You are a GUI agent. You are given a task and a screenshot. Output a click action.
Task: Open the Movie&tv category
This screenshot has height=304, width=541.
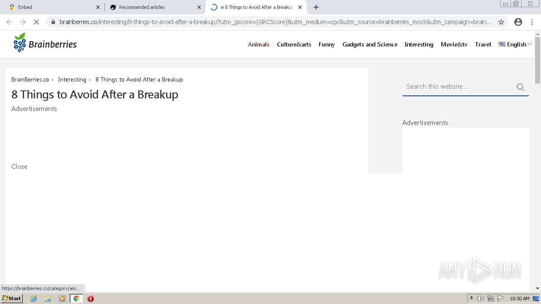pyautogui.click(x=454, y=44)
